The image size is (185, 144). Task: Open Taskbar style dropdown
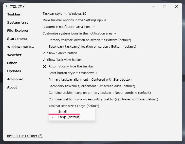pyautogui.click(x=64, y=14)
